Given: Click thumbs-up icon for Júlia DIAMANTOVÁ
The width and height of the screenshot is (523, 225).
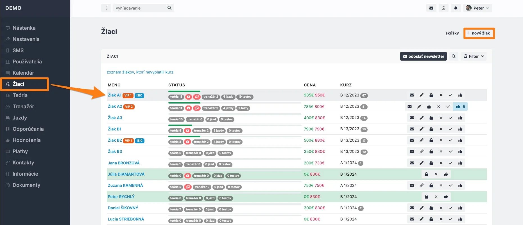Looking at the screenshot, I should [446, 174].
